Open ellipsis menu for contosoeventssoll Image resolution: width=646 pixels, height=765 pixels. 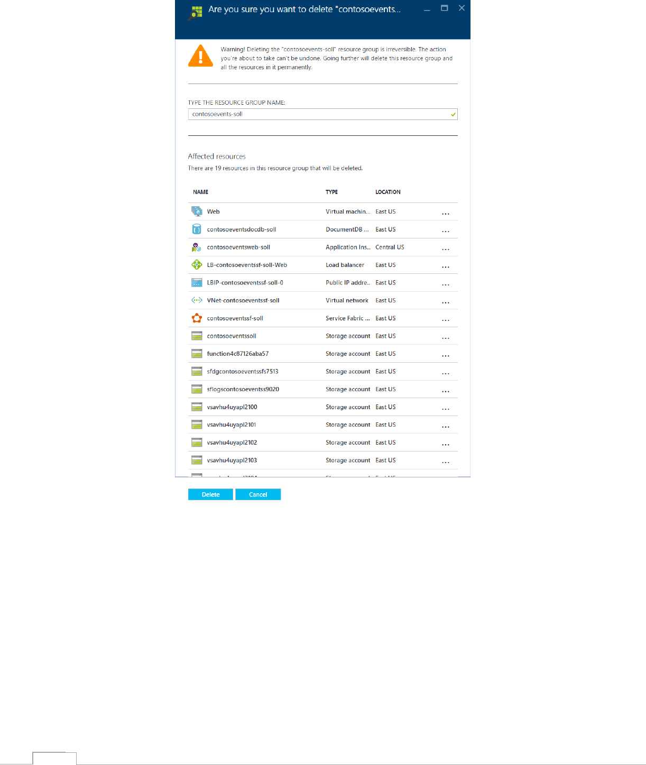pos(446,338)
